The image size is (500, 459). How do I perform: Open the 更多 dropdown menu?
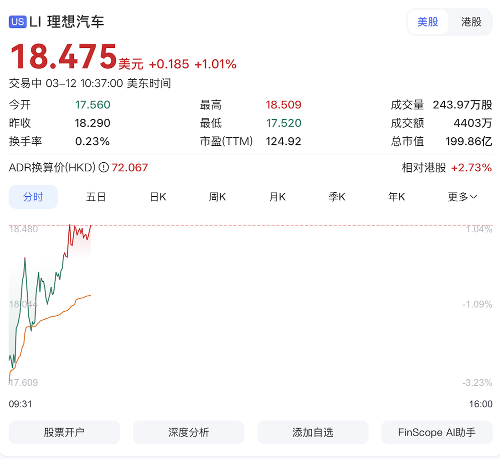(x=461, y=197)
